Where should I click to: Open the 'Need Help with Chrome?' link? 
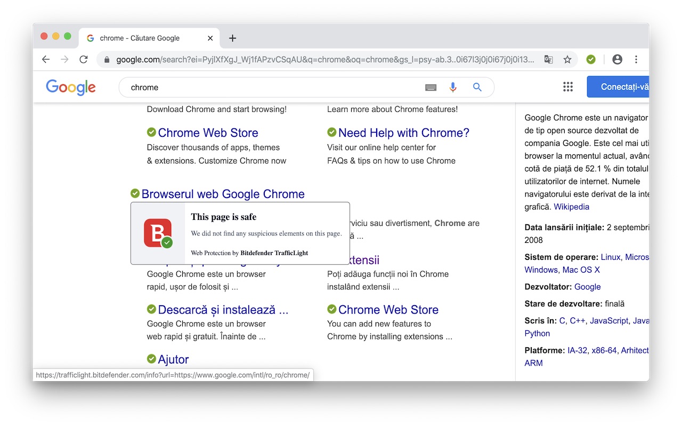[403, 133]
